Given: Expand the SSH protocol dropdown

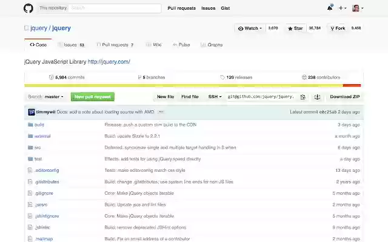Looking at the screenshot, I should pyautogui.click(x=215, y=97).
